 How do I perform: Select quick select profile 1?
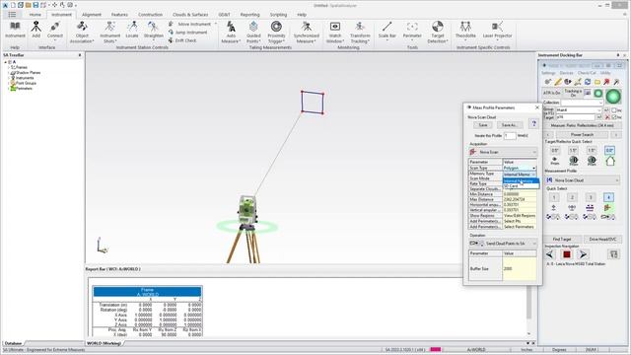coord(554,197)
